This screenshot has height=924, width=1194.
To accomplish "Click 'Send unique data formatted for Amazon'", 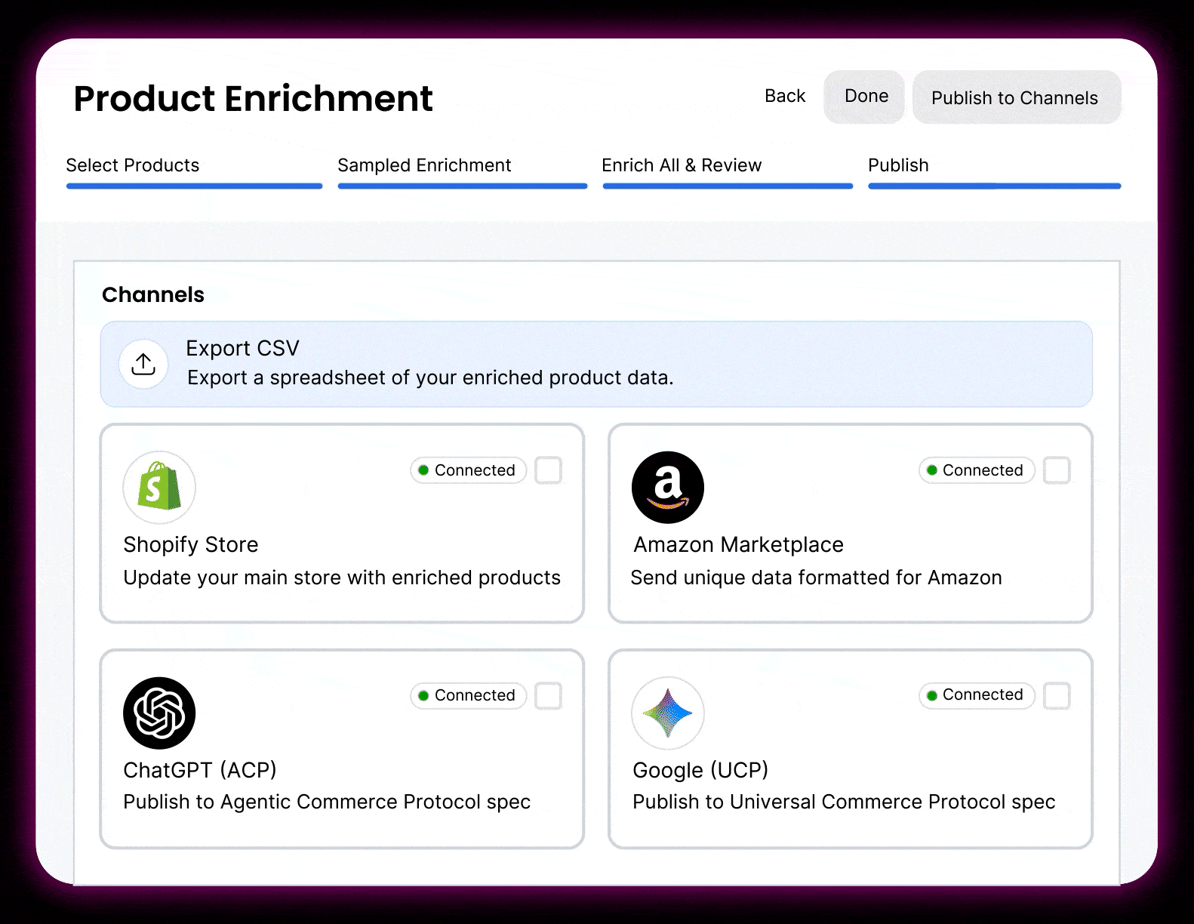I will coord(816,577).
